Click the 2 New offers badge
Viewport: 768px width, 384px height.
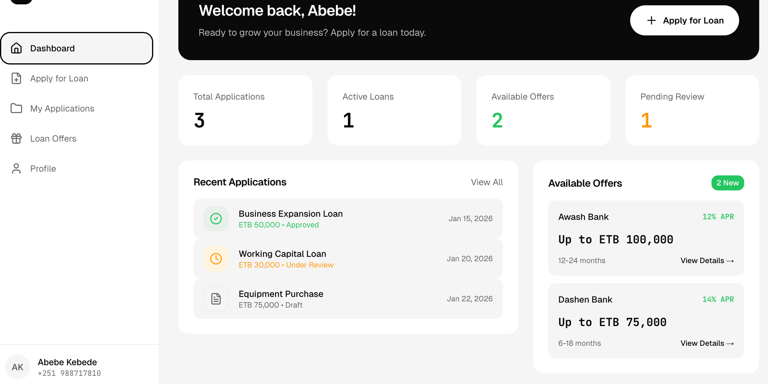click(x=727, y=183)
